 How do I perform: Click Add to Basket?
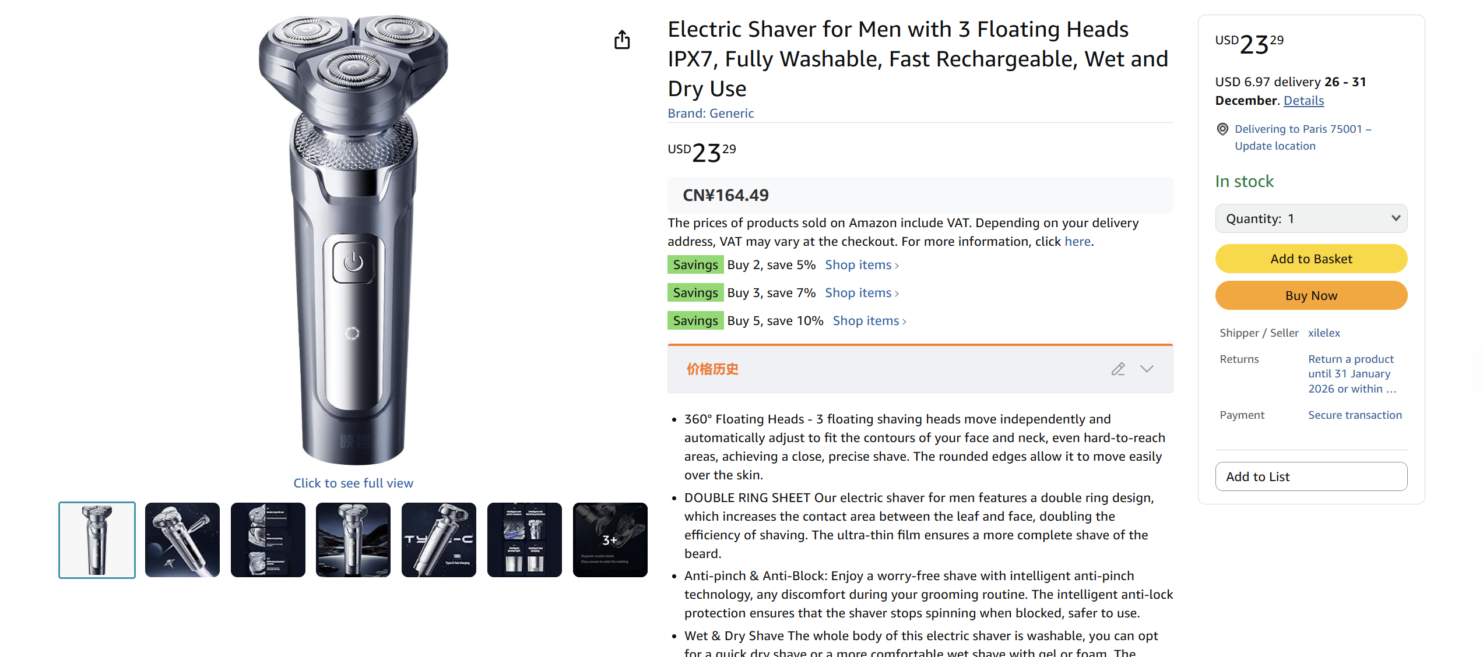(1311, 259)
